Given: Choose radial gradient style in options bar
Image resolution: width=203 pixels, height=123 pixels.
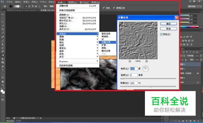Looking at the screenshot, I should (x=29, y=6).
